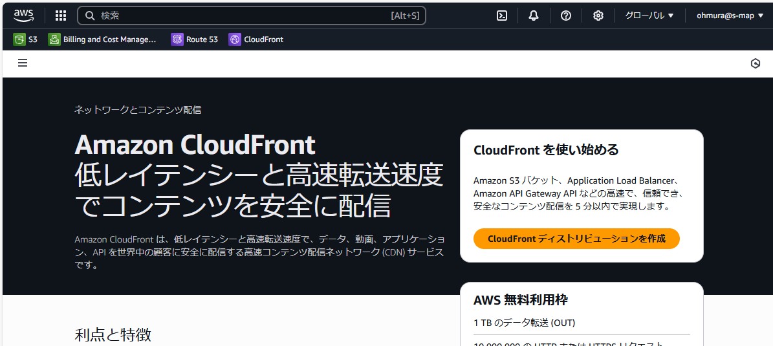Click the 利点と特徴 section heading
The width and height of the screenshot is (773, 346).
pos(113,334)
